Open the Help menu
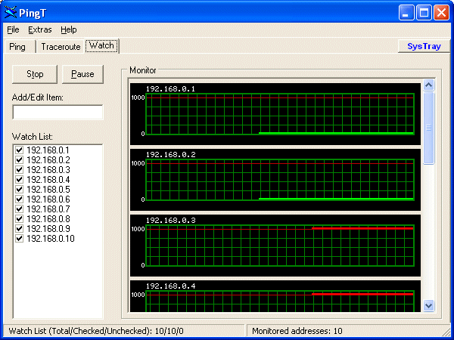Image resolution: width=454 pixels, height=340 pixels. (x=69, y=29)
